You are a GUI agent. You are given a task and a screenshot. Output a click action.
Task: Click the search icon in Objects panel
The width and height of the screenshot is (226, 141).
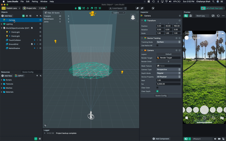41,16
